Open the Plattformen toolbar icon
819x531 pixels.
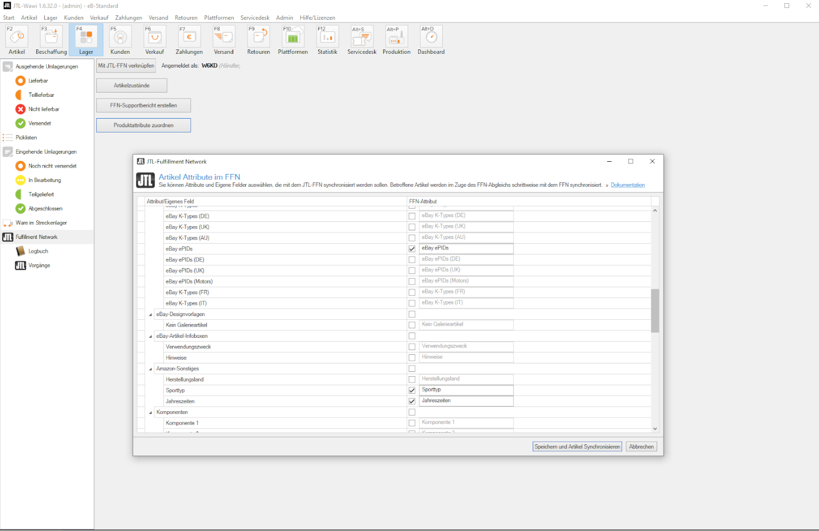[x=293, y=40]
